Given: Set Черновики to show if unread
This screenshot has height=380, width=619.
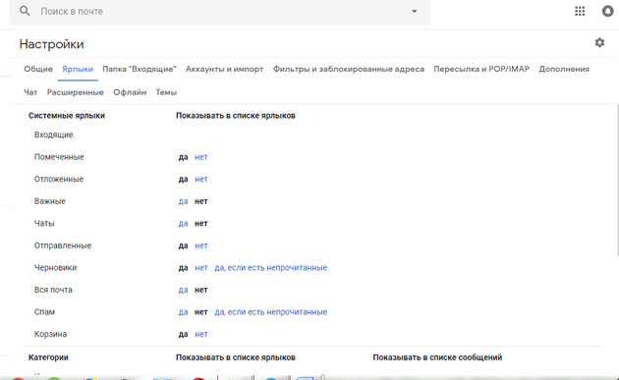Looking at the screenshot, I should 271,267.
